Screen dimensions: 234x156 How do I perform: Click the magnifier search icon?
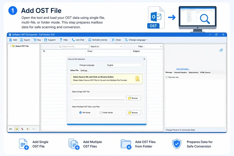[60, 46]
